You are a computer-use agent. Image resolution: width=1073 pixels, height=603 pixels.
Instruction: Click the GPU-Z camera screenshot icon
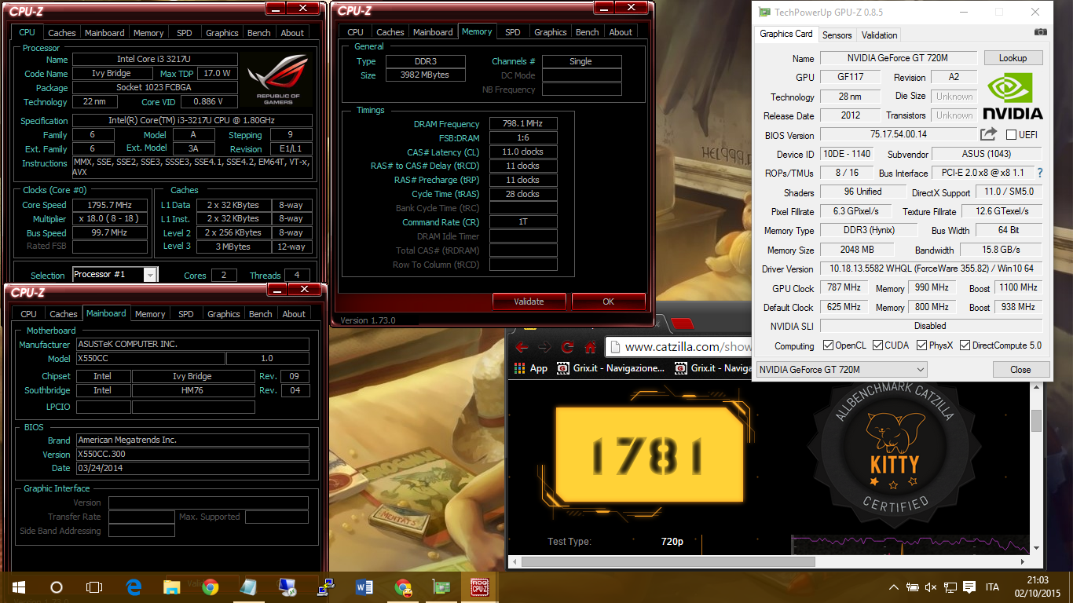[x=1040, y=32]
